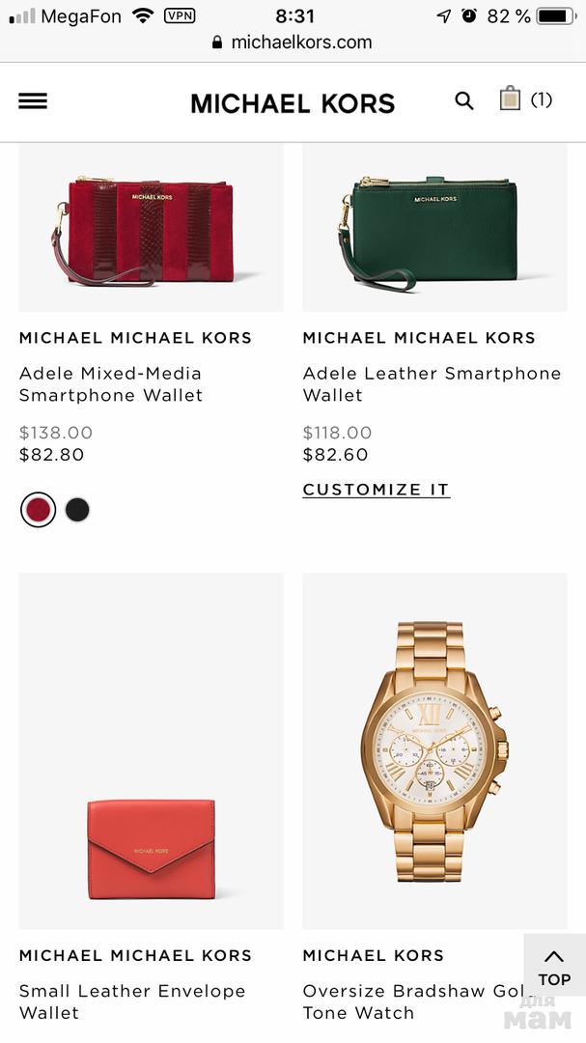
Task: Jump to top with the TOP button
Action: coord(555,970)
